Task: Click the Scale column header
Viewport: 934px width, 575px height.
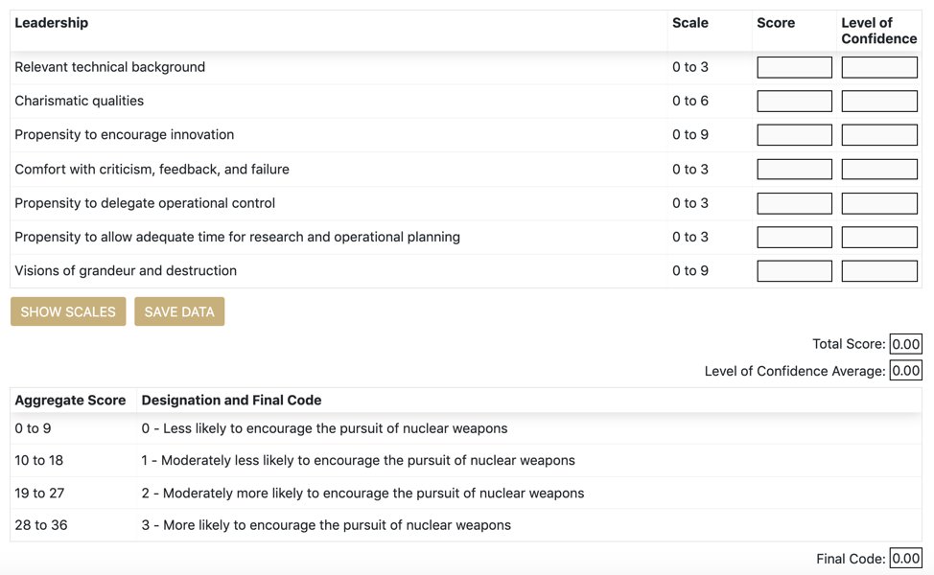Action: coord(690,23)
